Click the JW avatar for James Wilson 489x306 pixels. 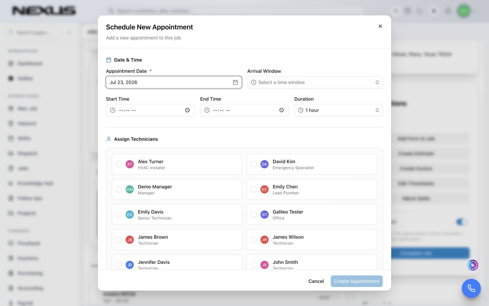[265, 240]
